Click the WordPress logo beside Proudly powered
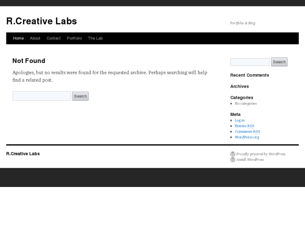The image size is (305, 229). click(x=233, y=154)
